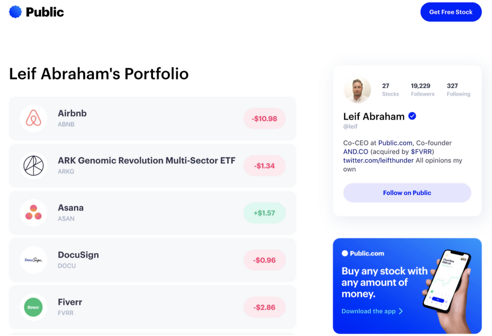
Task: View the 19,229 Followers count
Action: [x=422, y=89]
